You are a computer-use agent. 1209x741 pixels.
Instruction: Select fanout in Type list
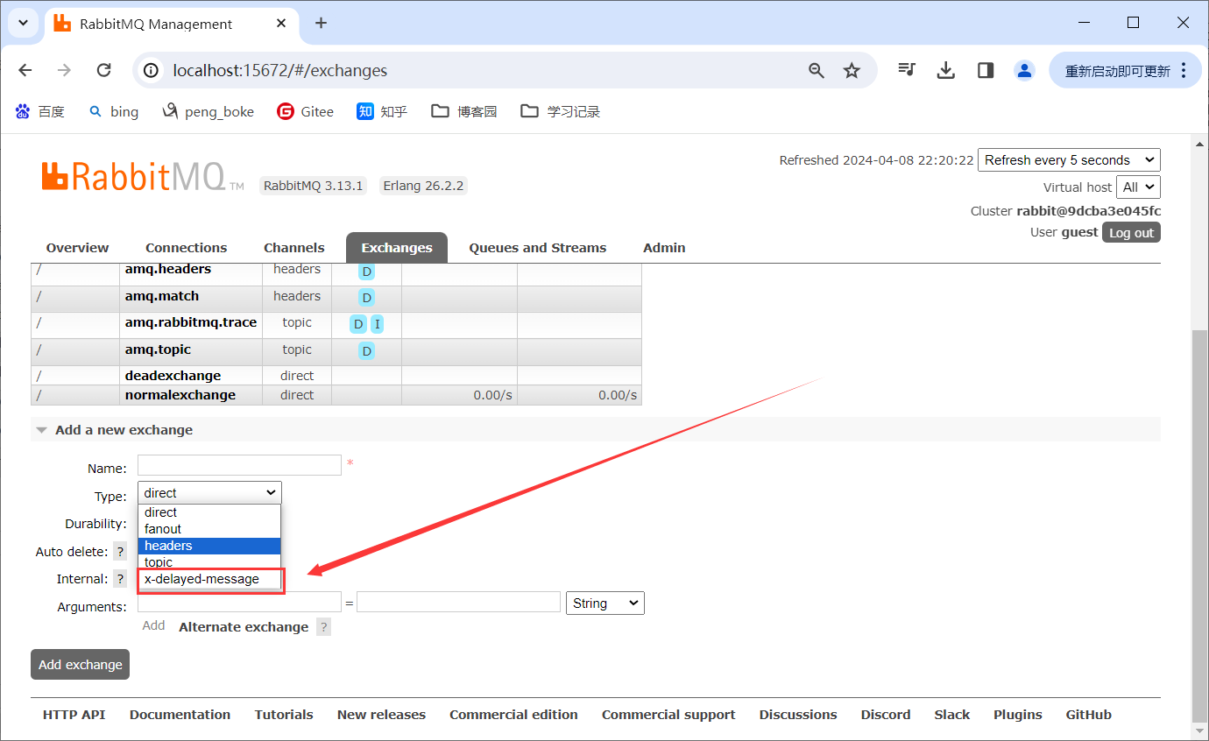coord(209,529)
